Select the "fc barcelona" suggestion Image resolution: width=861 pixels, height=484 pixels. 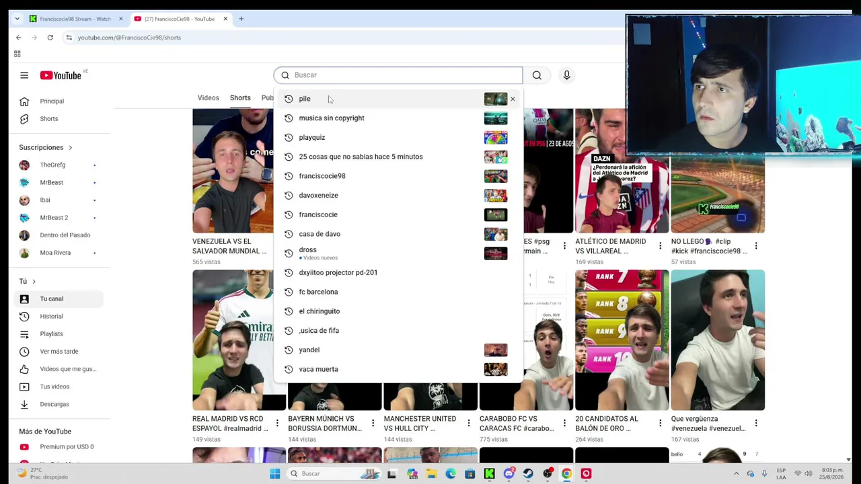click(398, 292)
